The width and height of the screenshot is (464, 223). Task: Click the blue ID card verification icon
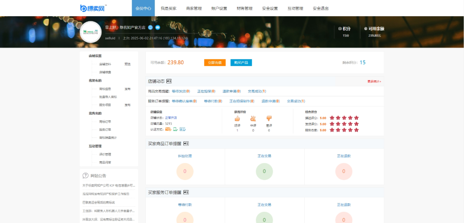click(x=183, y=129)
